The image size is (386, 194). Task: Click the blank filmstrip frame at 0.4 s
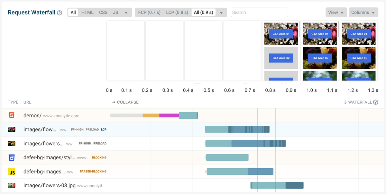(x=203, y=51)
